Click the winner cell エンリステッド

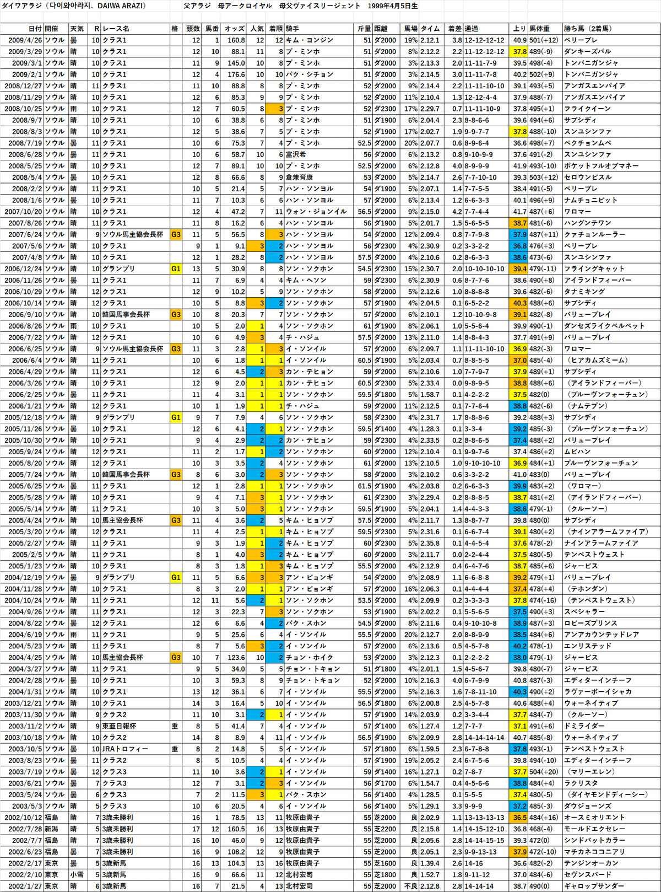[x=588, y=646]
